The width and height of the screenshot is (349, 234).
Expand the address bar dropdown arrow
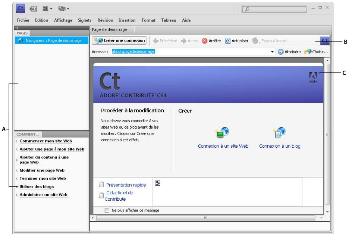click(x=272, y=52)
